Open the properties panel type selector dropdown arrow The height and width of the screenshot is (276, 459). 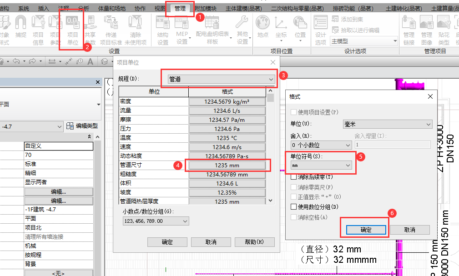(98, 105)
